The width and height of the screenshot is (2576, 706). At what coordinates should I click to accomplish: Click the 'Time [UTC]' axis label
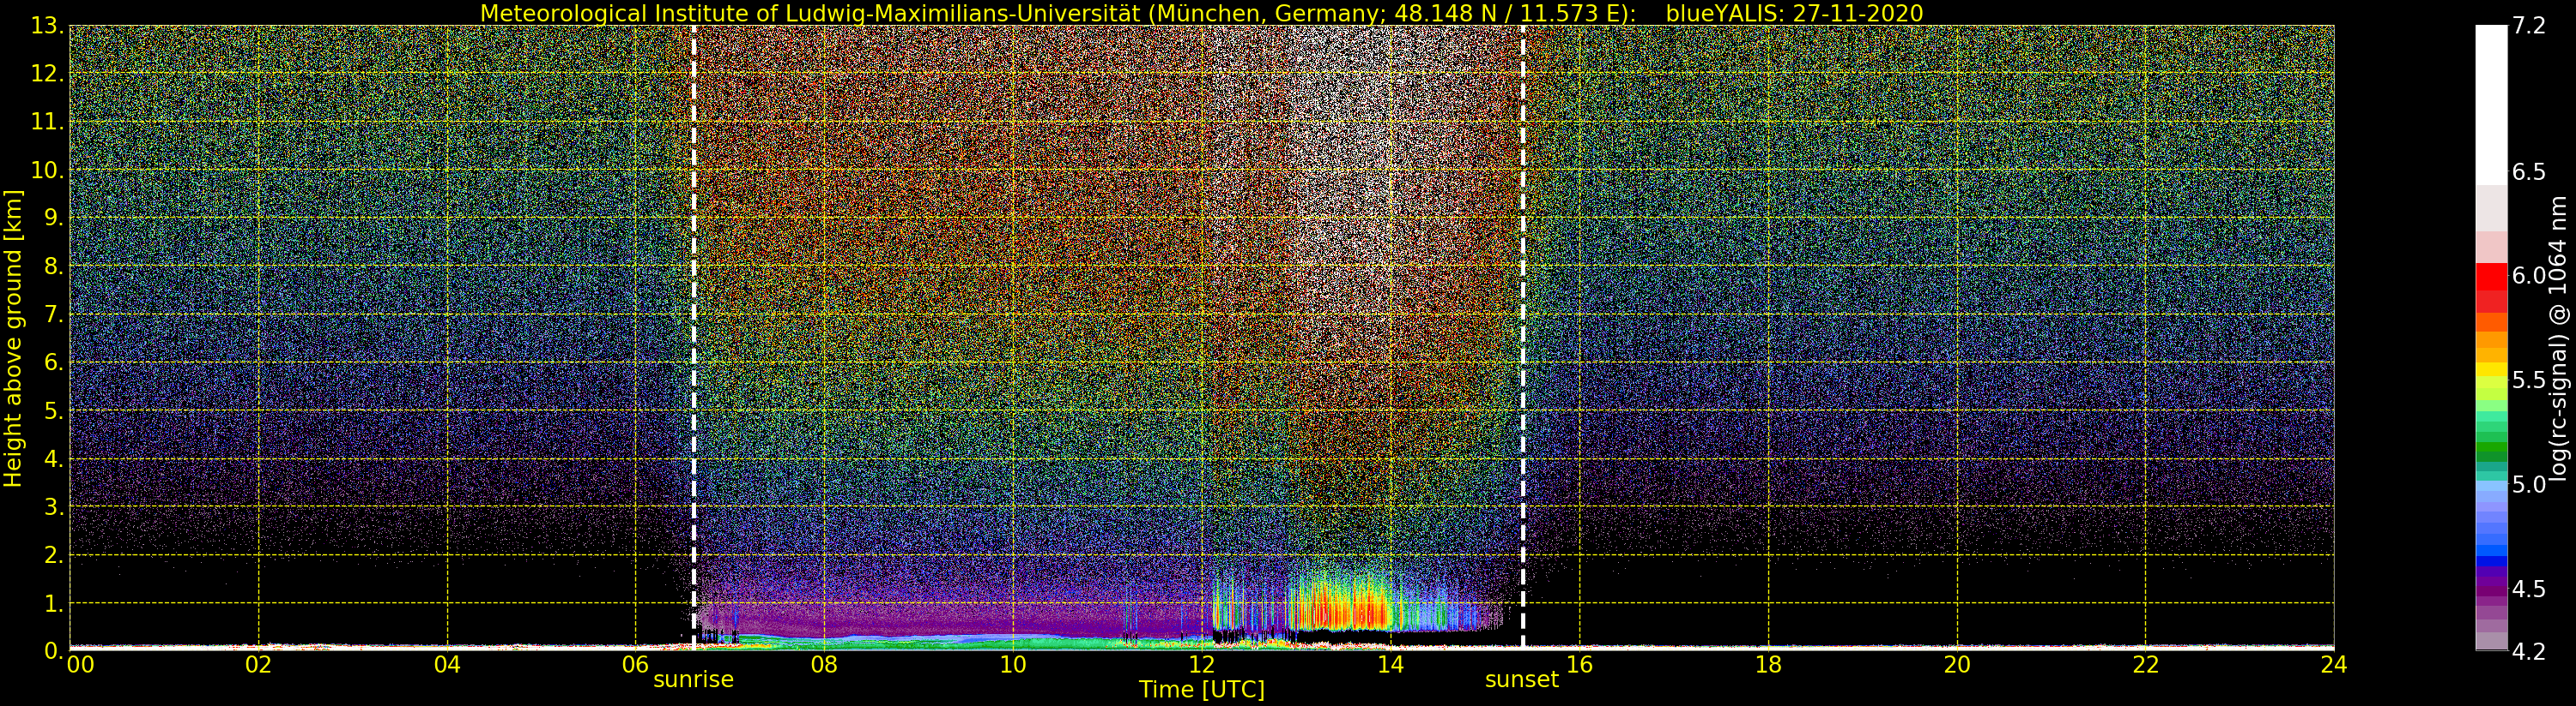click(1201, 690)
